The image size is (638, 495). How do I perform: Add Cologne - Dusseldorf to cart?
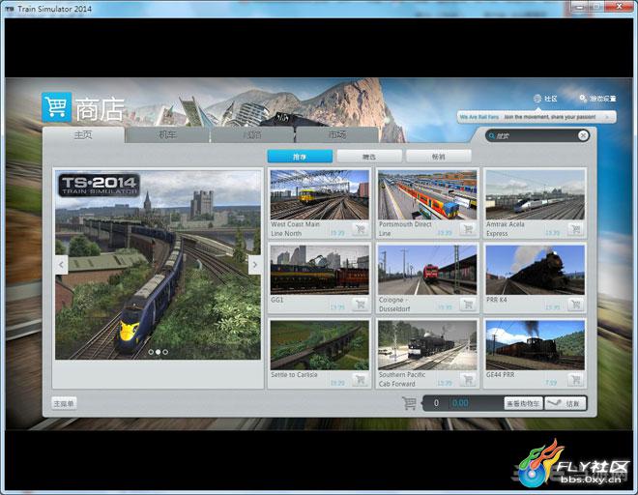click(468, 305)
